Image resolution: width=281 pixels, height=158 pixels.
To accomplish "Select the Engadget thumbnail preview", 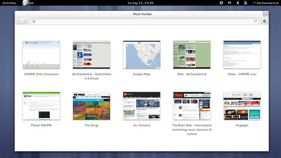I will pyautogui.click(x=242, y=106).
